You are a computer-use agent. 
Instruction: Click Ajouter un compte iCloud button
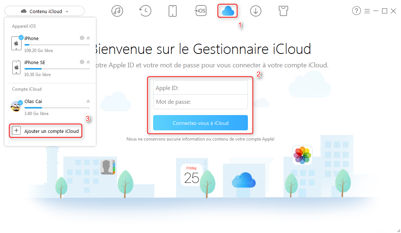click(x=46, y=131)
